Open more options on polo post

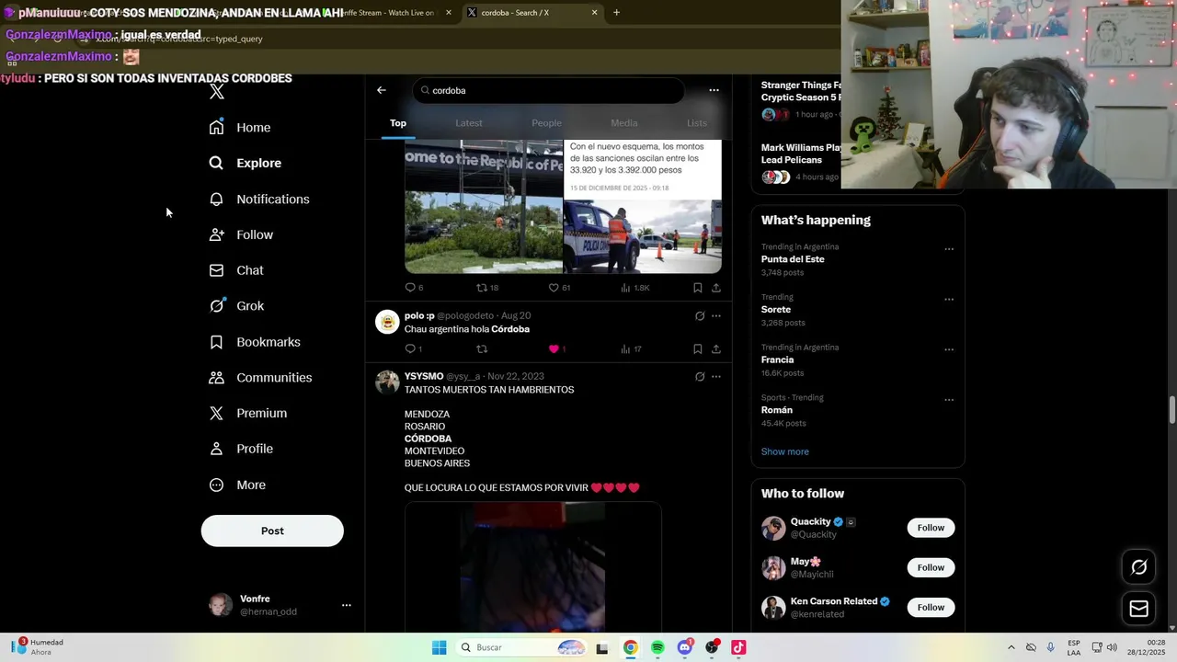[x=716, y=316]
